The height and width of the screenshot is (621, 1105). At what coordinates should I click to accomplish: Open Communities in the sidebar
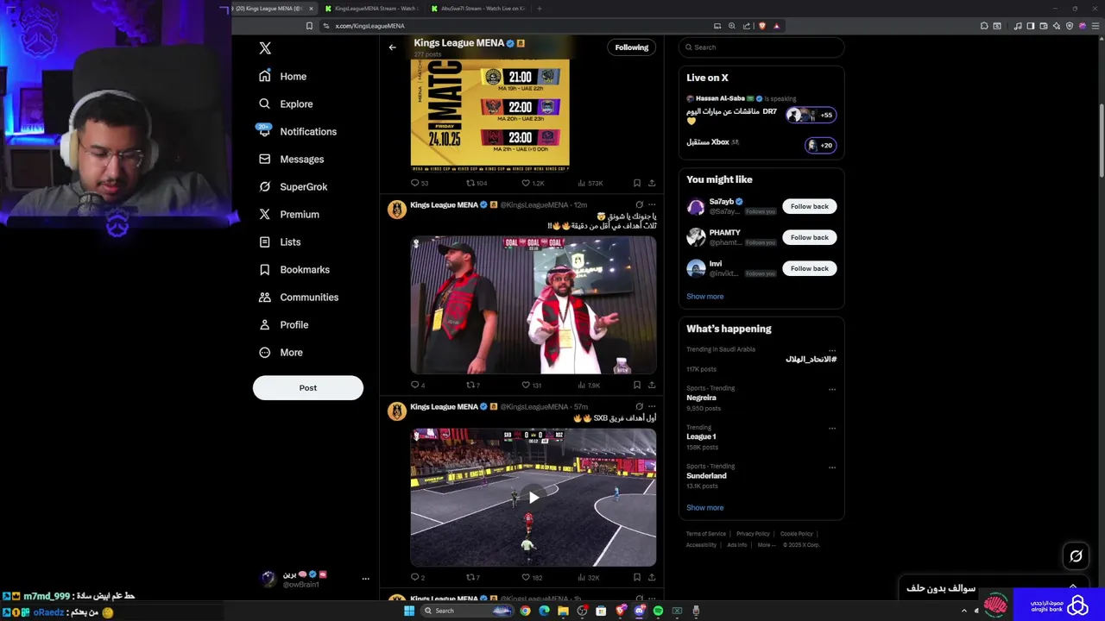[298, 298]
